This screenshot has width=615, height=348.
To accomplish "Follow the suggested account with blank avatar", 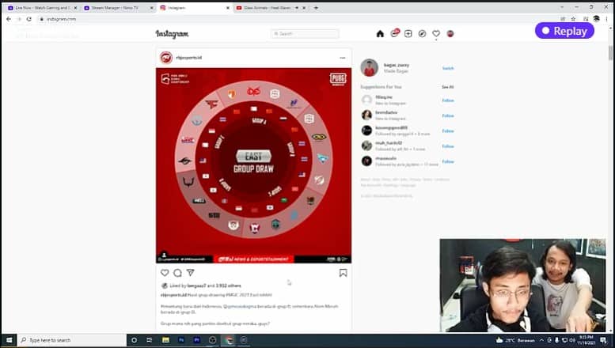I will click(x=448, y=100).
